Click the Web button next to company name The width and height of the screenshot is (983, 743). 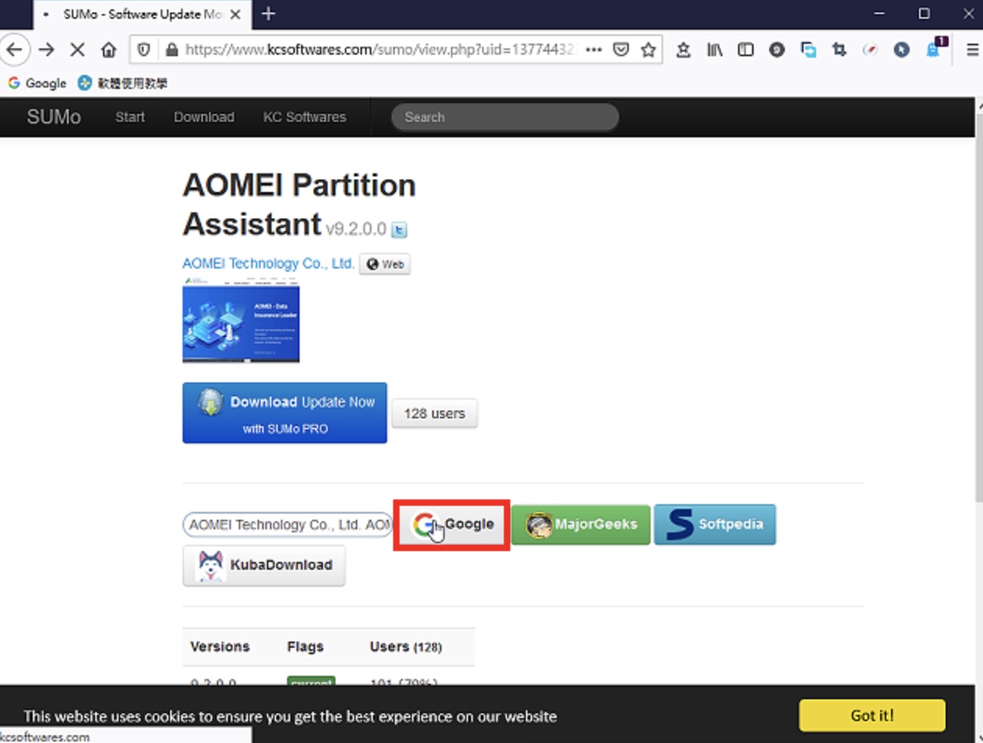[385, 265]
